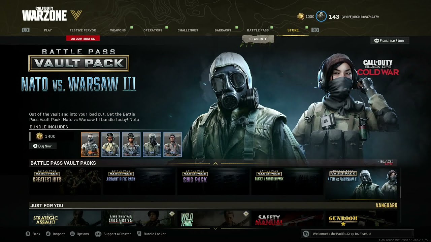Select the Challenges tab
The height and width of the screenshot is (242, 431).
188,30
